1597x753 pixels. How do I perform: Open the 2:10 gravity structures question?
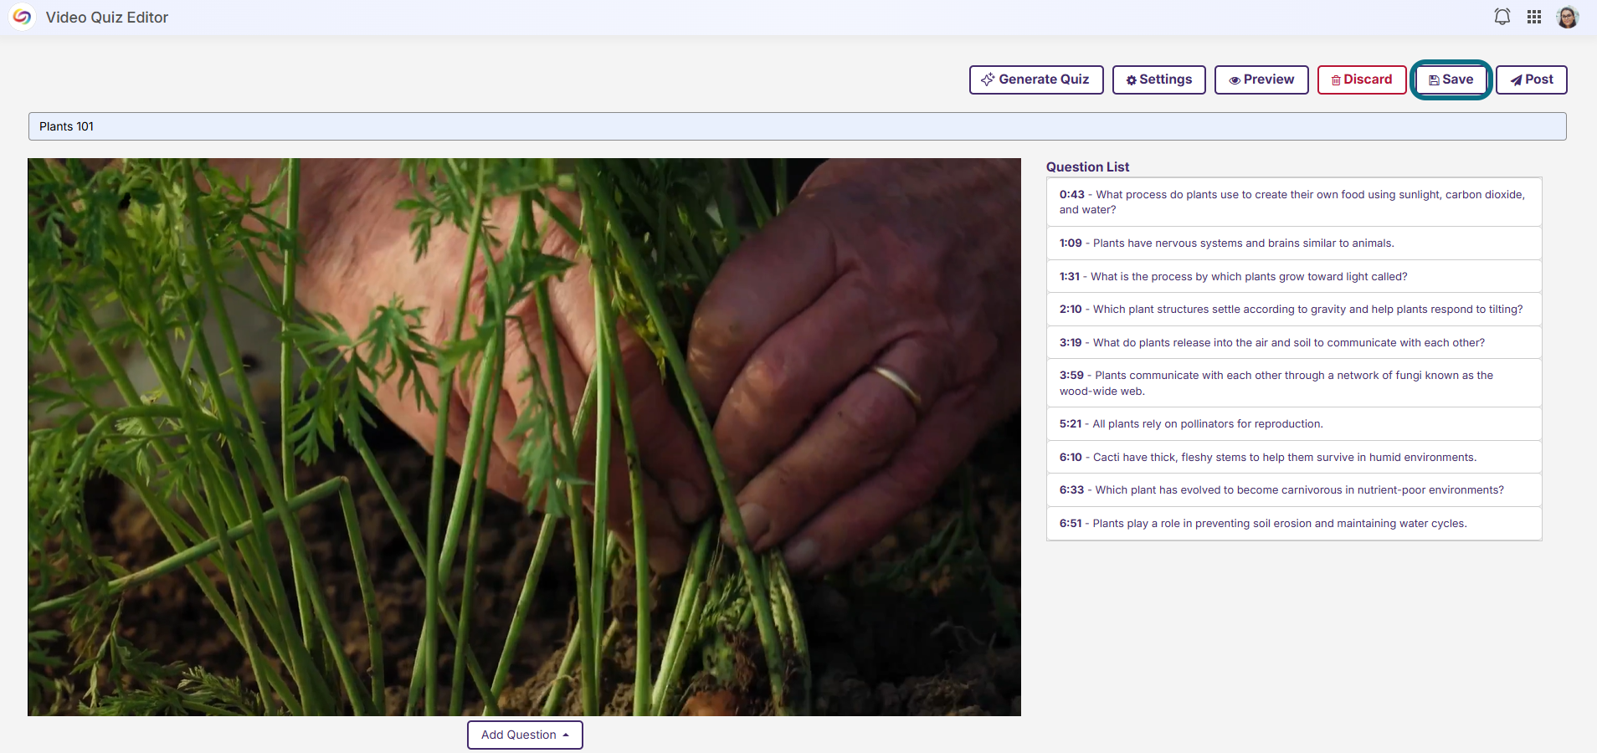1294,310
